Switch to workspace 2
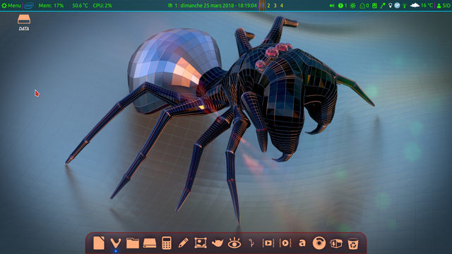Screen dimensions: 452x254 point(268,6)
